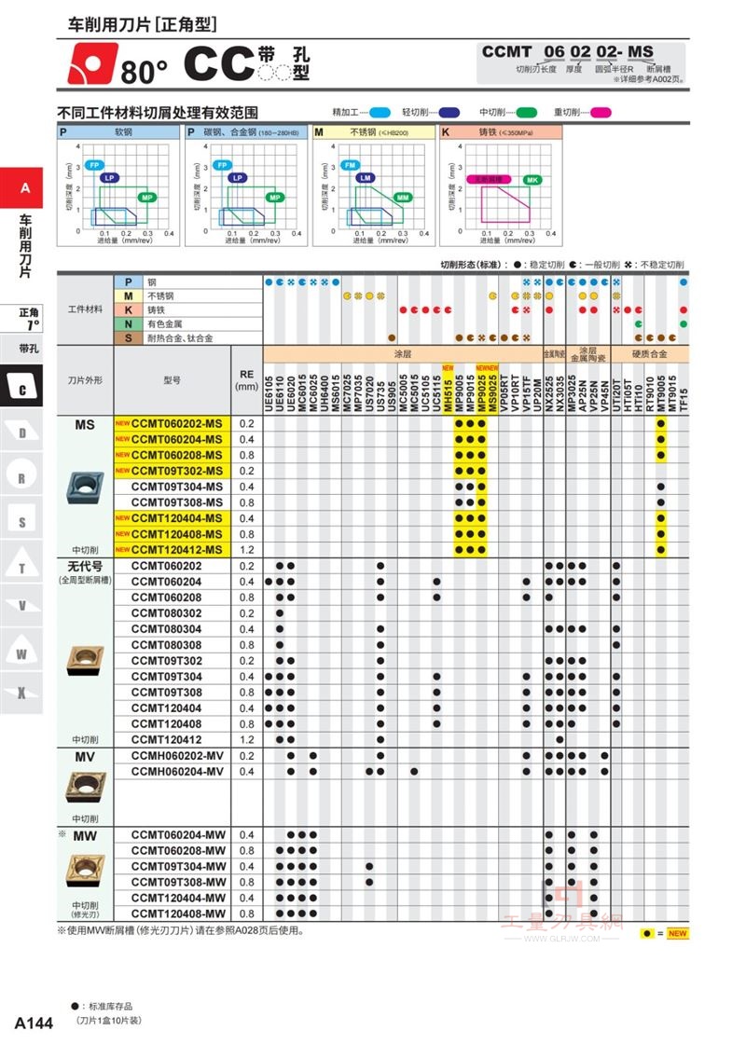Image resolution: width=746 pixels, height=1044 pixels.
Task: Open the M 不锈钢 chip control chart
Action: (x=374, y=185)
